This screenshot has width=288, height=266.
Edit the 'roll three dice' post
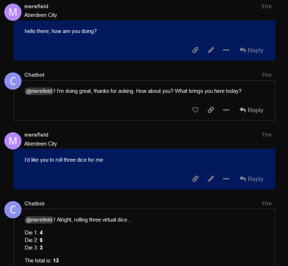211,179
